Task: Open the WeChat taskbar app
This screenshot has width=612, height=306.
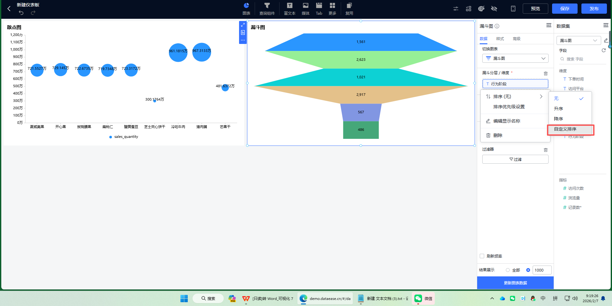Action: pos(423,298)
